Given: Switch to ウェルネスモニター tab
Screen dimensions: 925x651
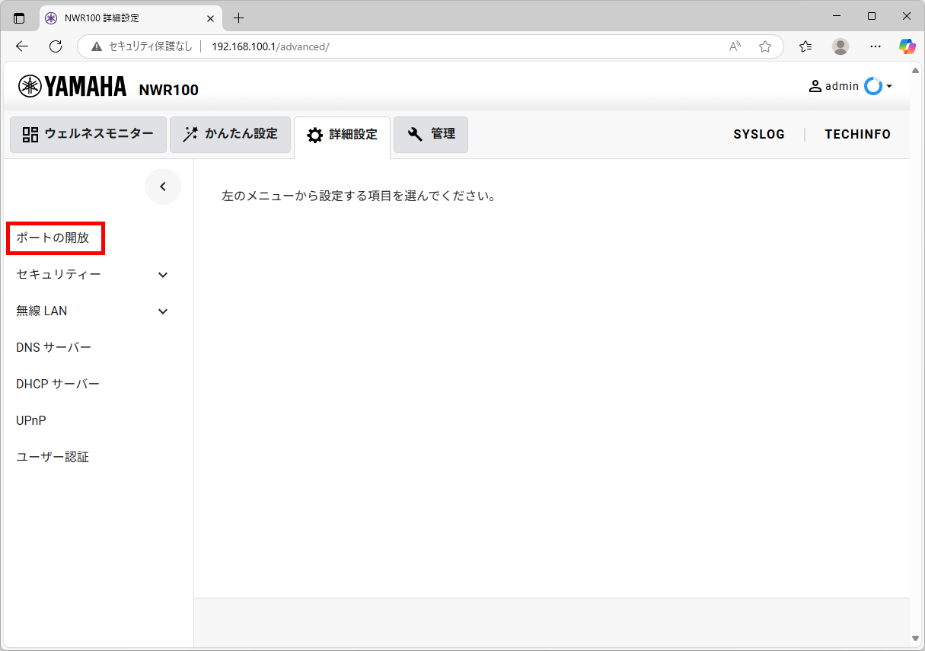Looking at the screenshot, I should click(88, 135).
